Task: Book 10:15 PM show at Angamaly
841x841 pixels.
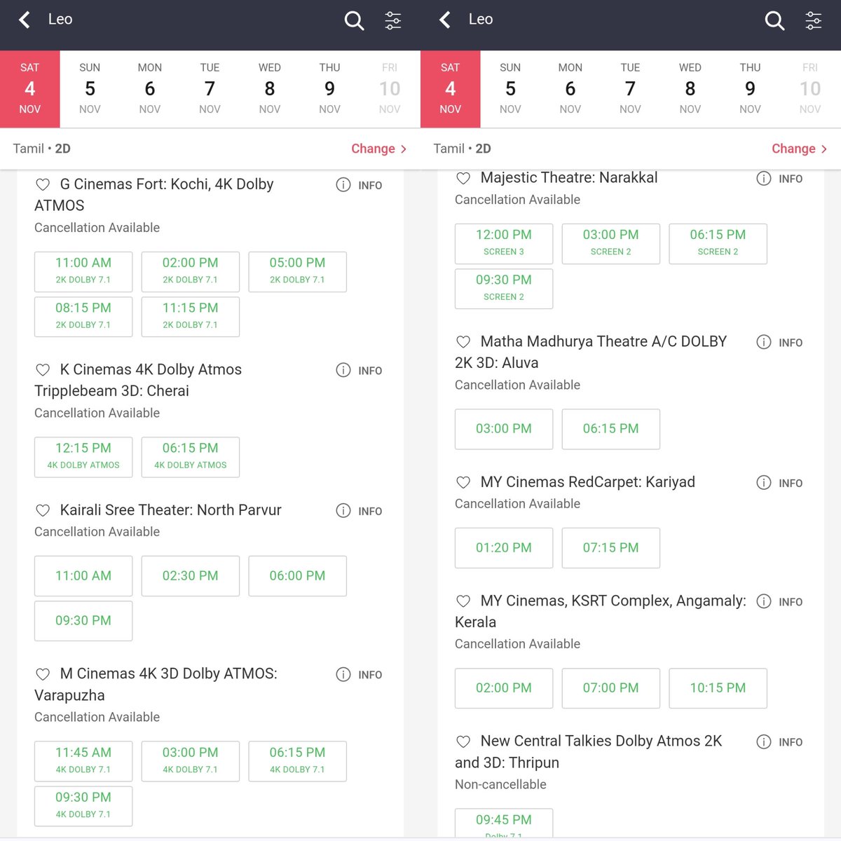Action: (x=718, y=688)
